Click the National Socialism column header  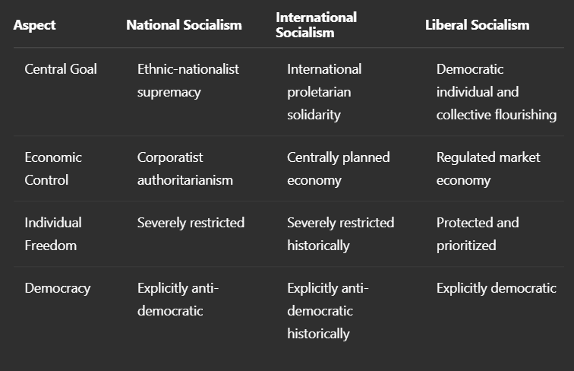coord(184,25)
